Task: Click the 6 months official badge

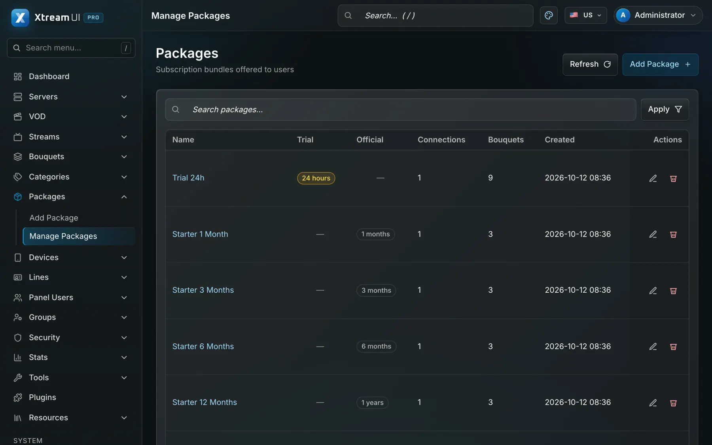Action: coord(376,347)
